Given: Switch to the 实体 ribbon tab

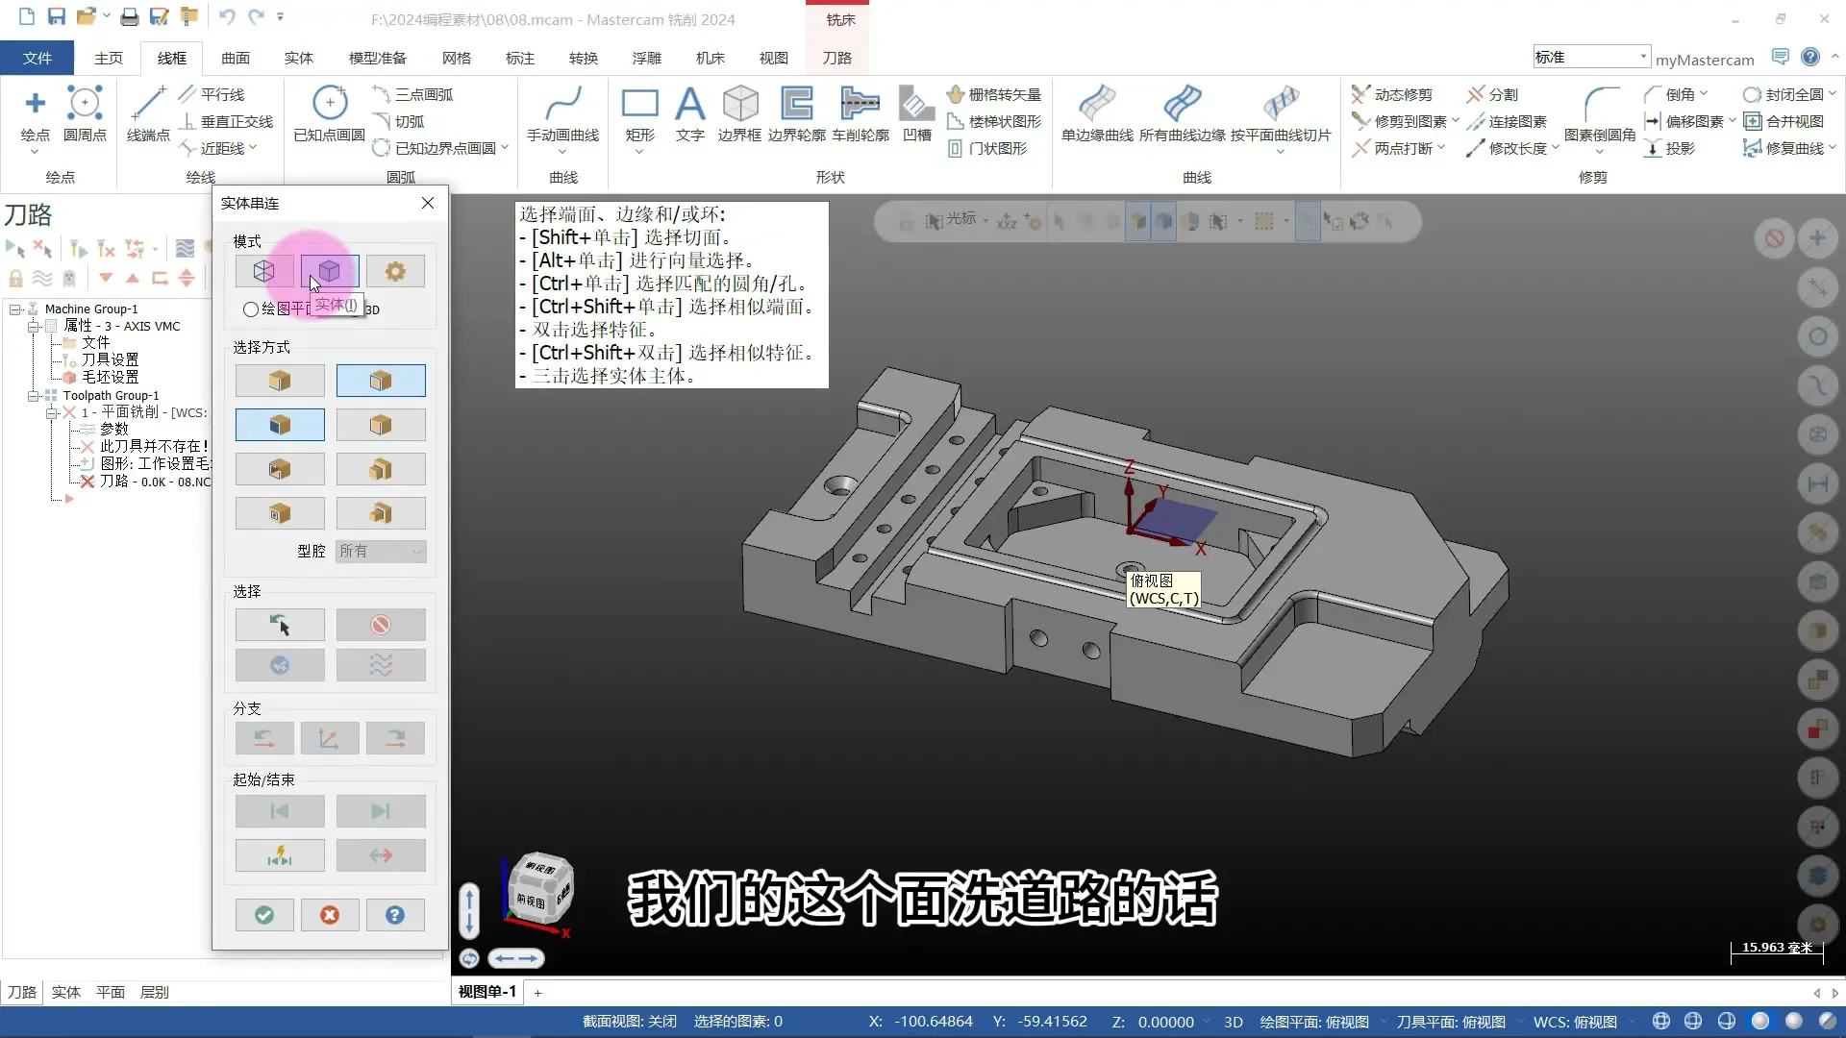Looking at the screenshot, I should click(x=298, y=58).
